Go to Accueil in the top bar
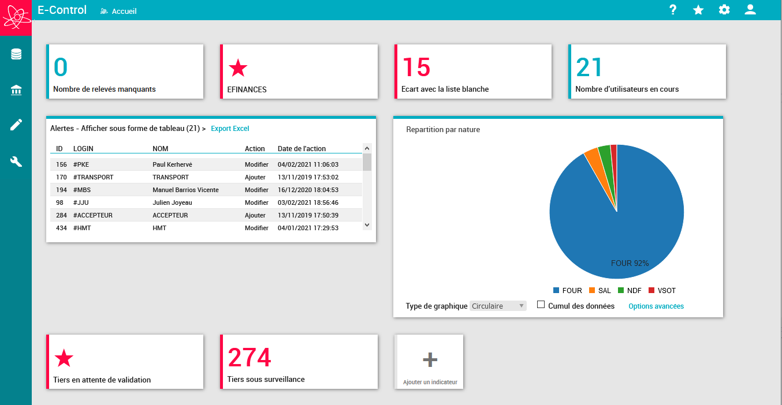Viewport: 782px width, 405px height. point(118,11)
